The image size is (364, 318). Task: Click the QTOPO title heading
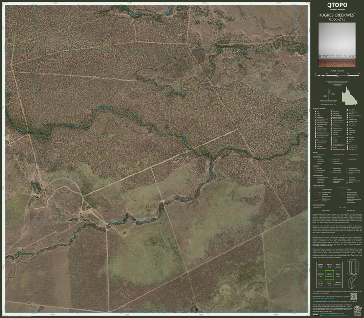tap(337, 5)
